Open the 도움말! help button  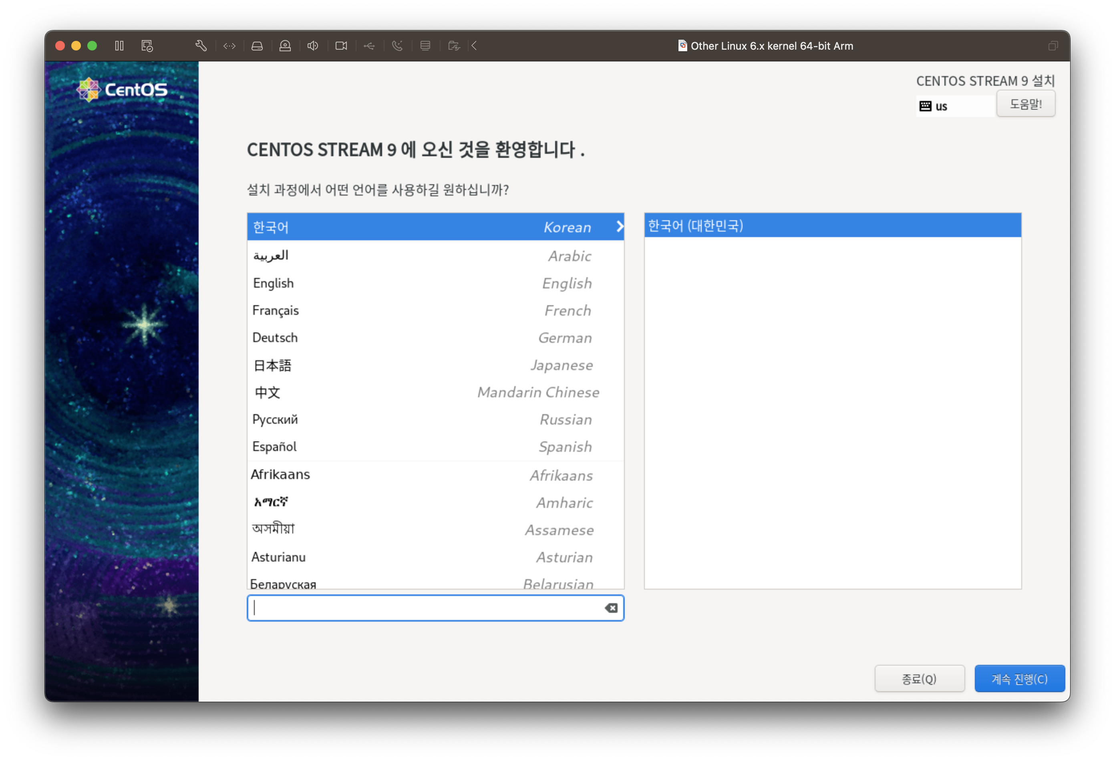pyautogui.click(x=1026, y=104)
